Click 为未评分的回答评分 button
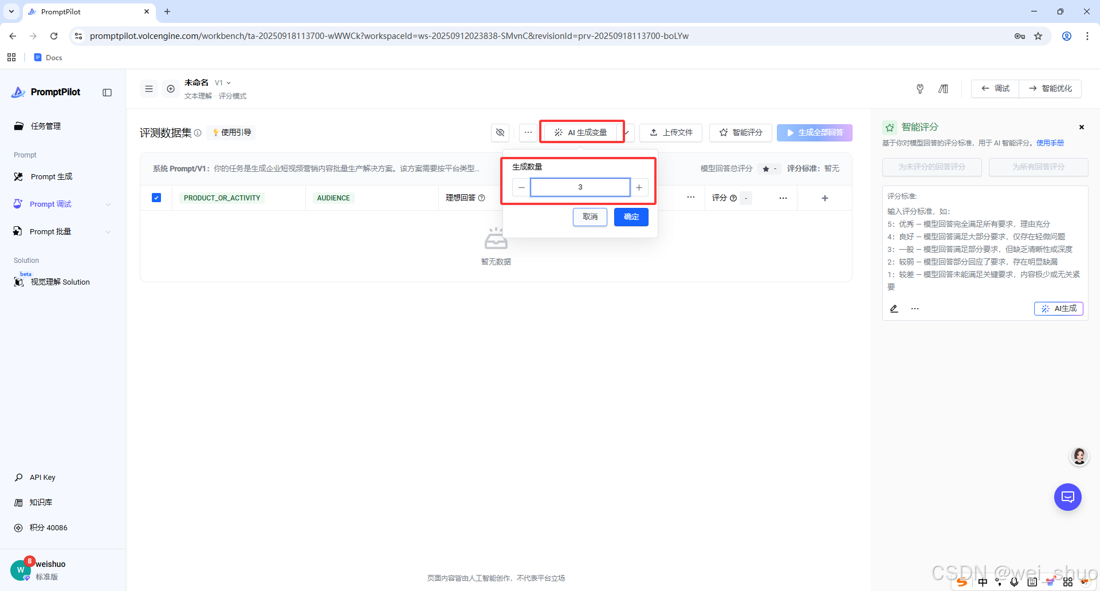Viewport: 1100px width, 591px height. (932, 167)
